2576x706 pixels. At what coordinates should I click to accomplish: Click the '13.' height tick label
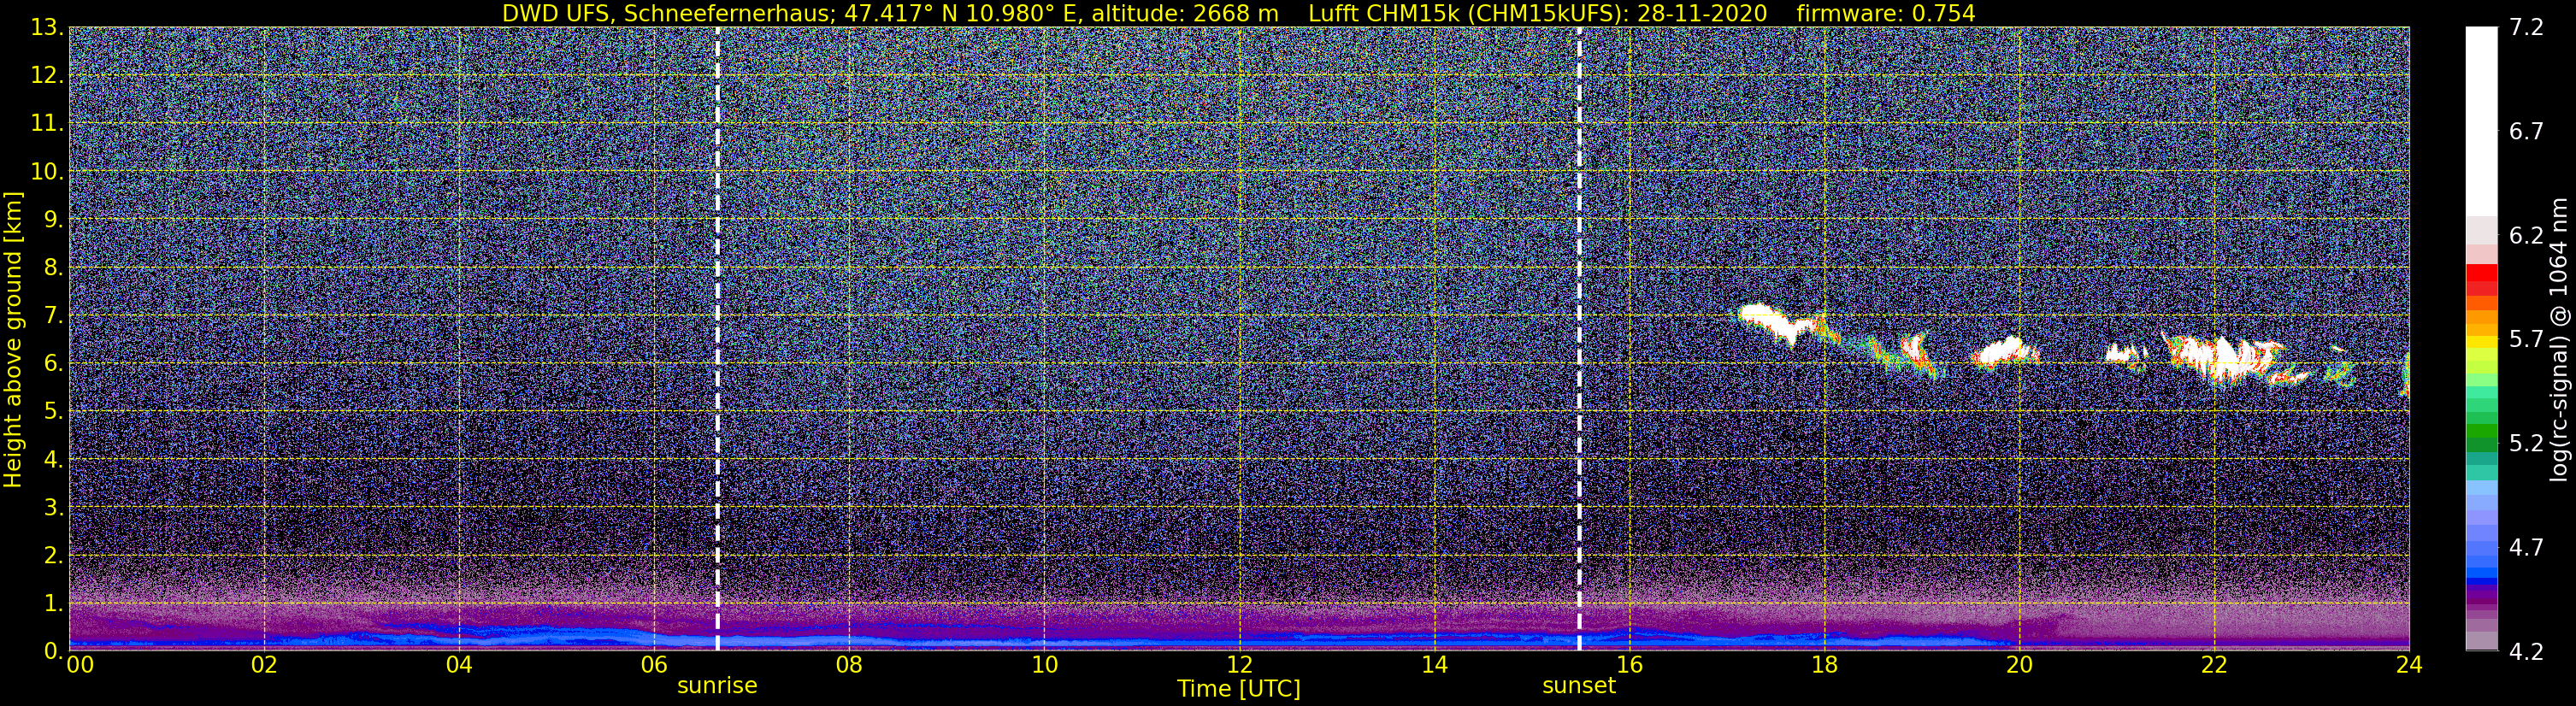pyautogui.click(x=47, y=28)
